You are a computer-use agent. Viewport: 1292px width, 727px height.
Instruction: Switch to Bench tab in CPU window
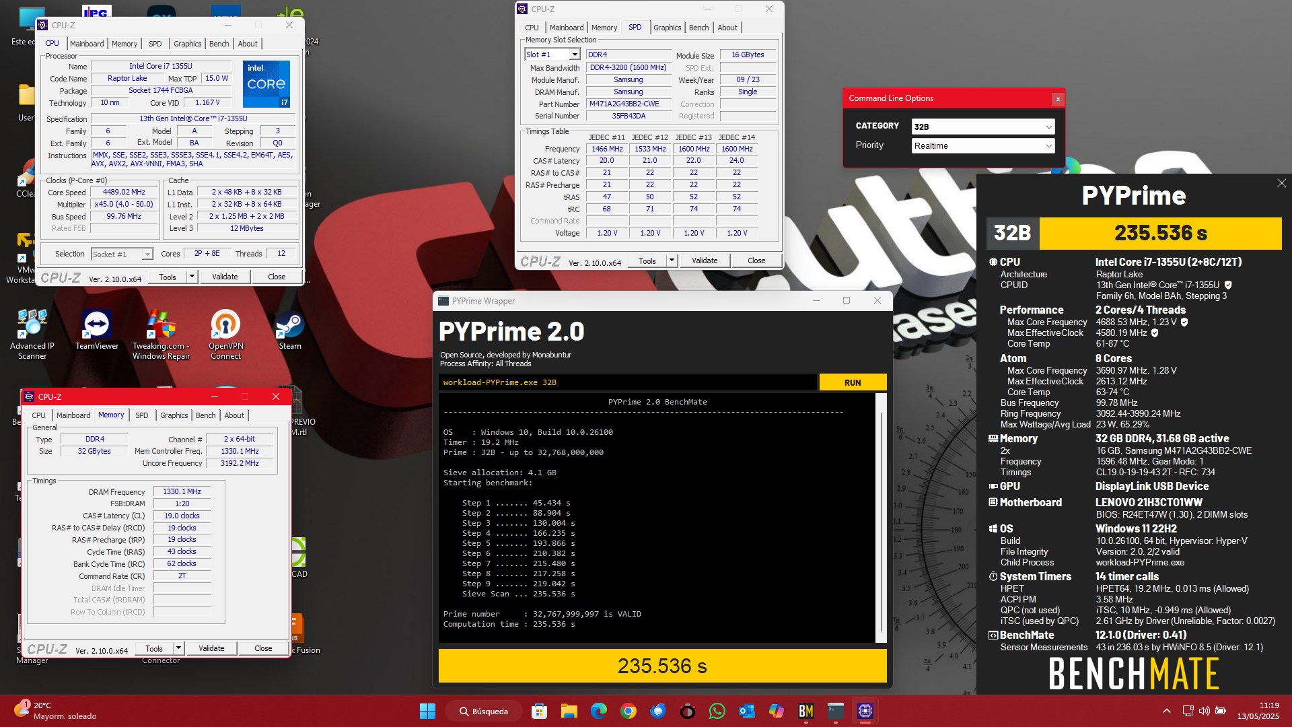pyautogui.click(x=219, y=44)
